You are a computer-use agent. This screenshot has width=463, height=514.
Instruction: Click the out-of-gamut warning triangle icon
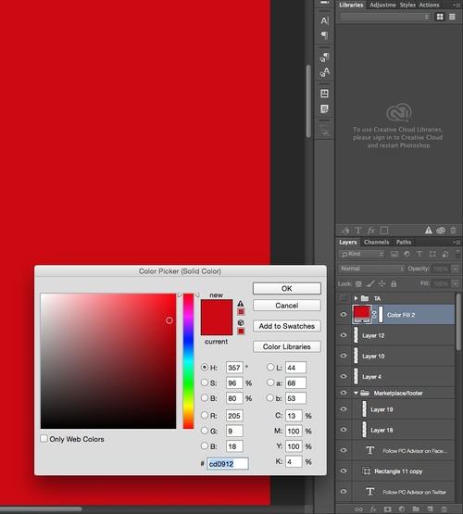[x=241, y=304]
